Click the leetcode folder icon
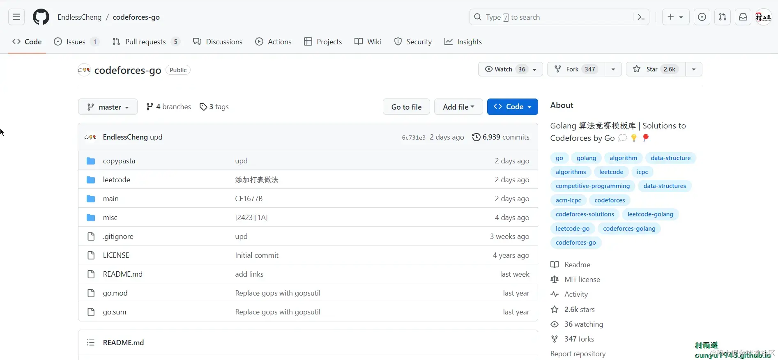Screen dimensions: 778x360 (91, 180)
